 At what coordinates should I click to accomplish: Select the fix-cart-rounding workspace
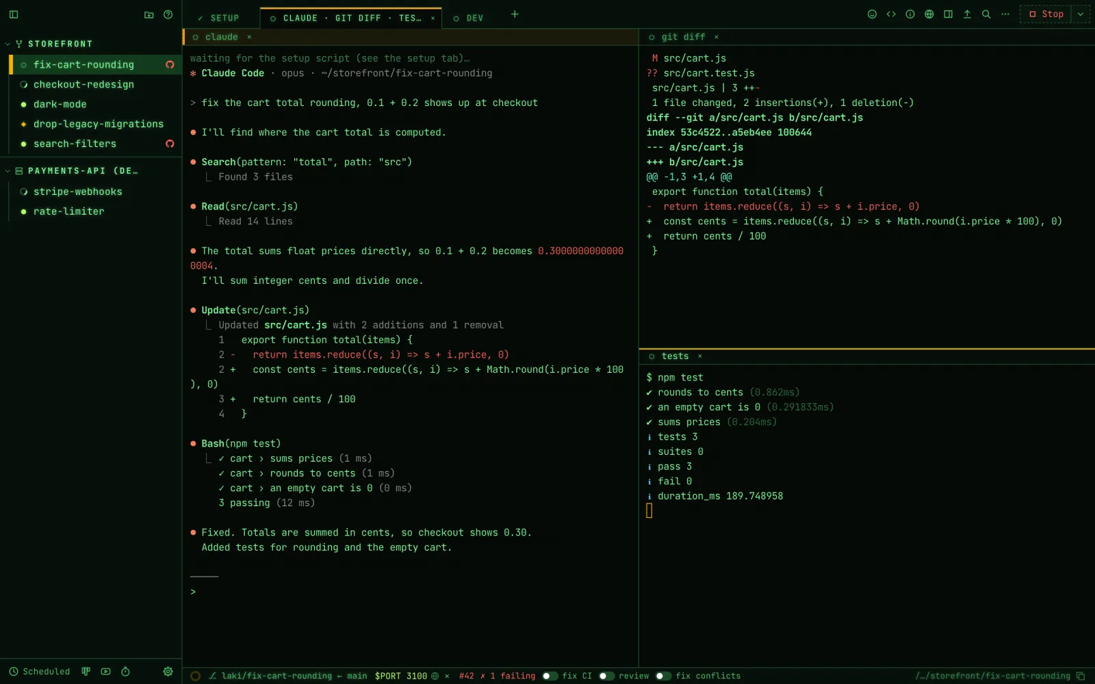point(95,65)
